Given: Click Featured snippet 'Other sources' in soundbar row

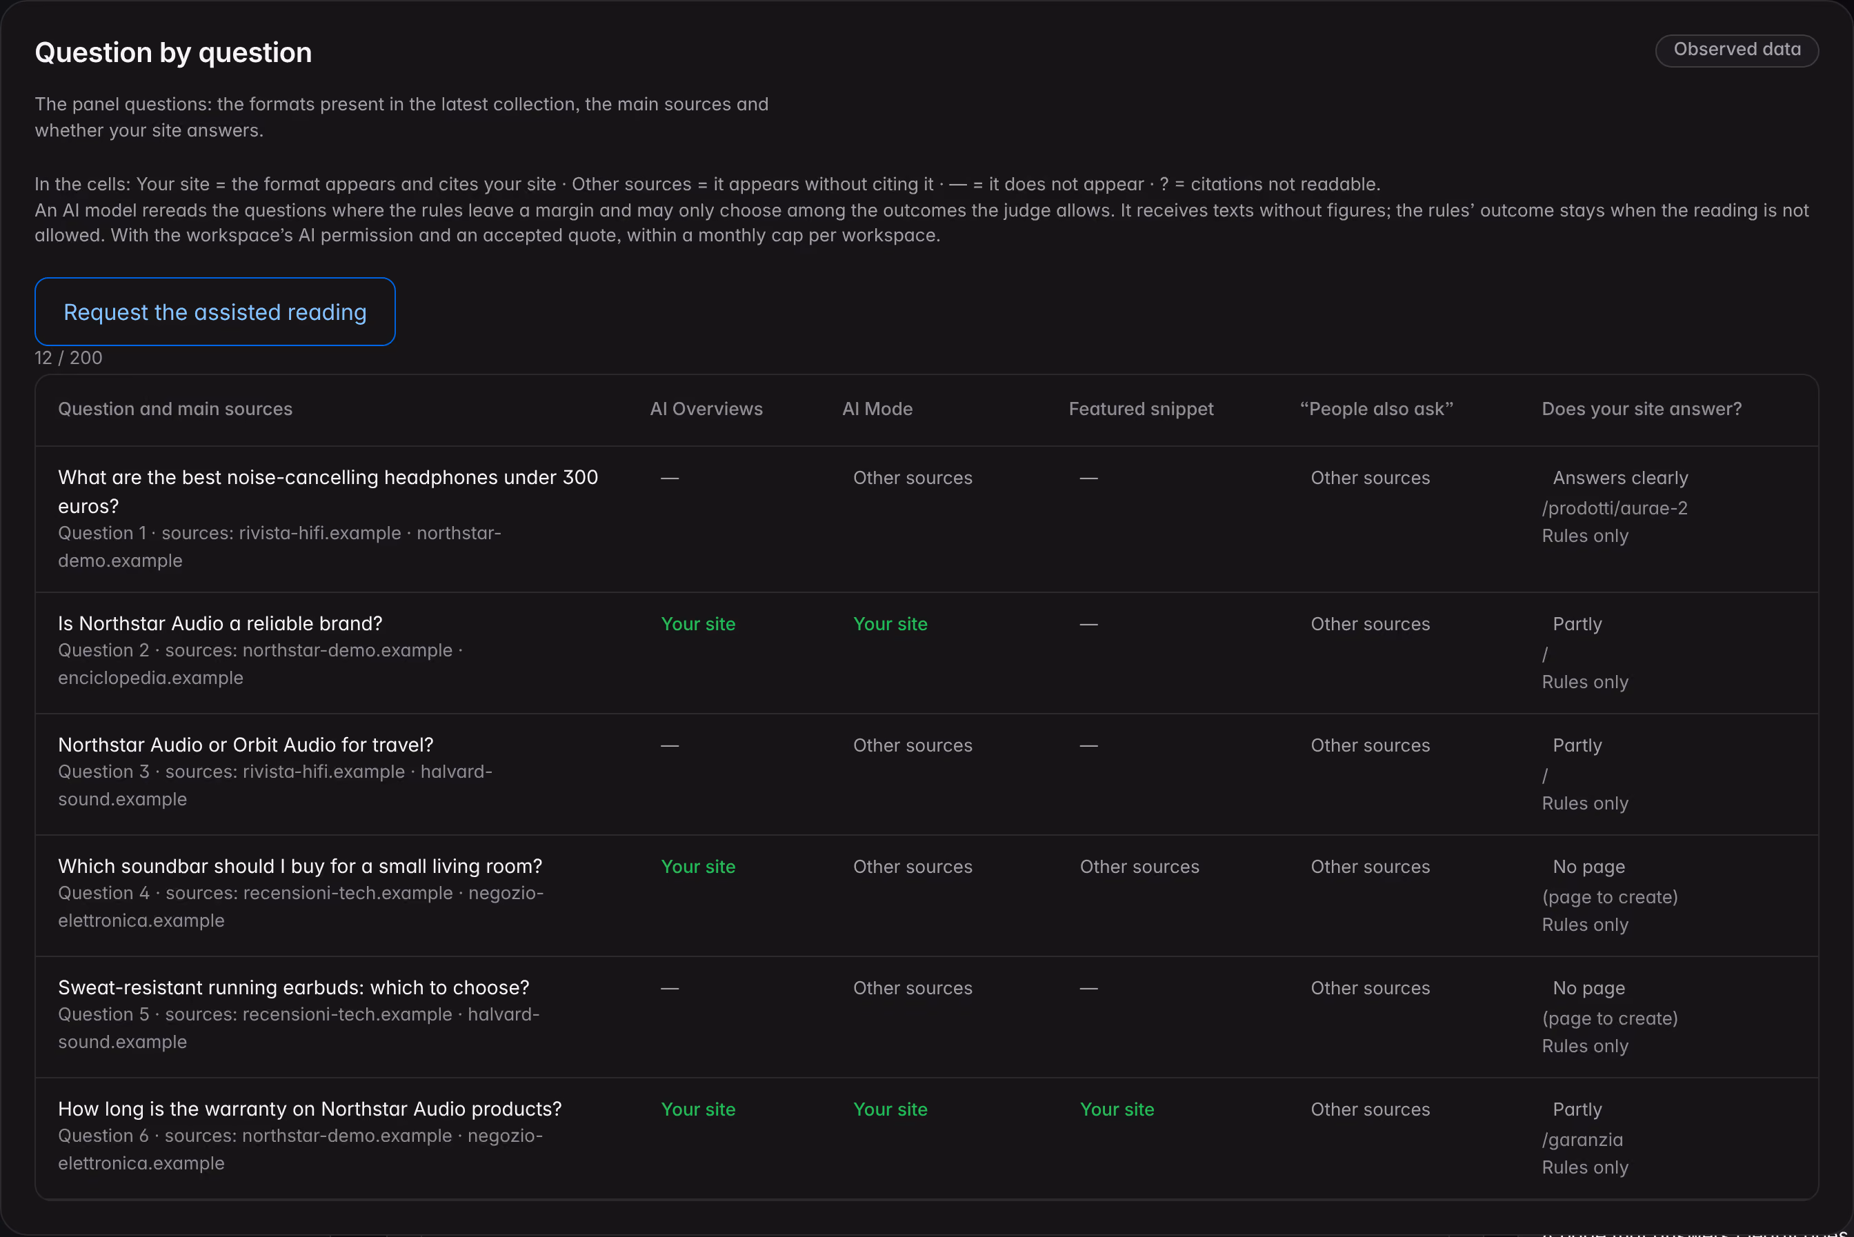Looking at the screenshot, I should [1139, 867].
